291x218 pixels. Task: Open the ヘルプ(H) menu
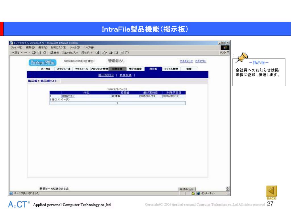point(89,48)
